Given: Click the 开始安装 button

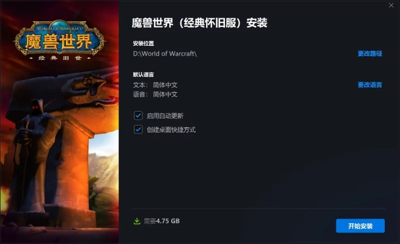Looking at the screenshot, I should tap(360, 226).
